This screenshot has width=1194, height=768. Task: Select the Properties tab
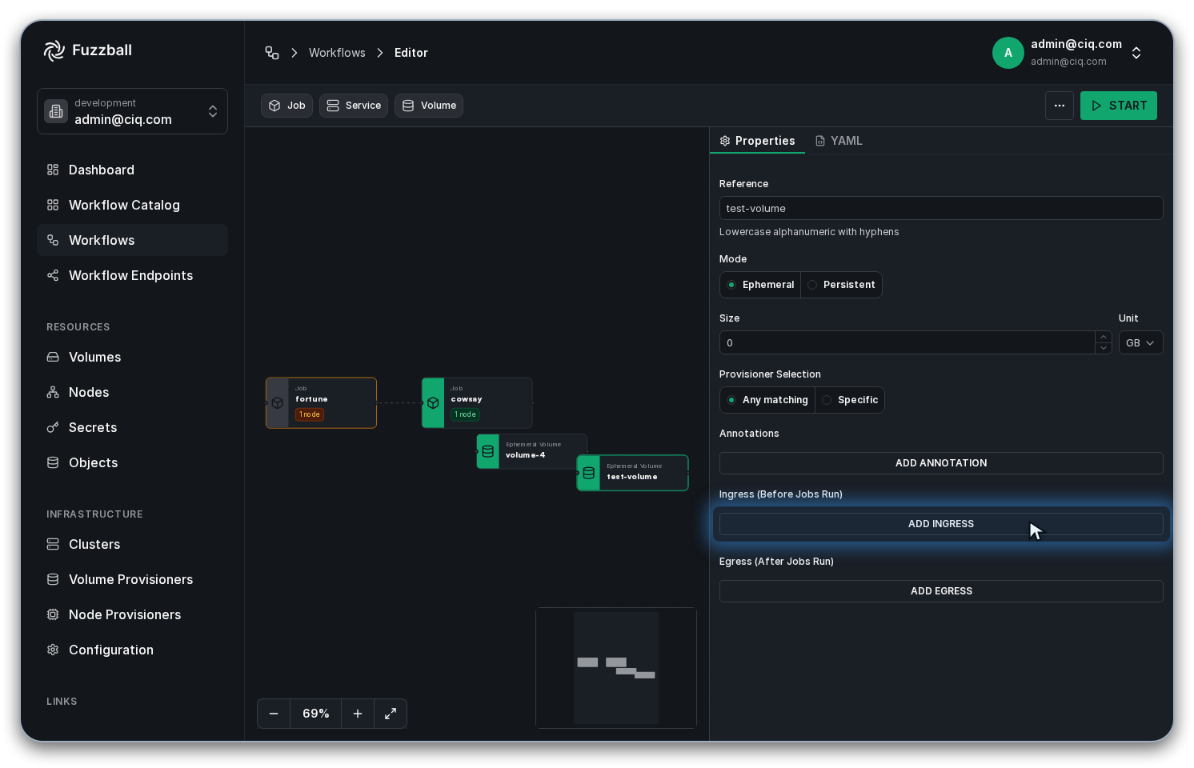pyautogui.click(x=757, y=141)
